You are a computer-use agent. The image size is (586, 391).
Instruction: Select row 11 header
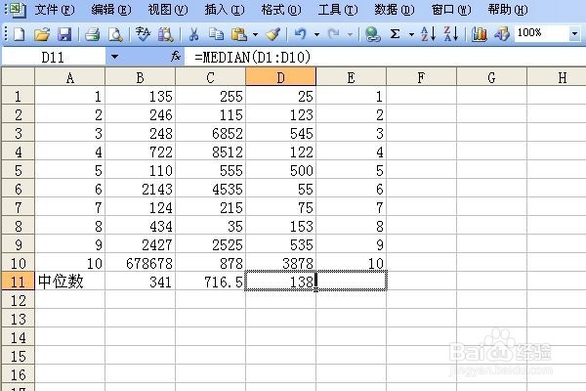click(18, 282)
